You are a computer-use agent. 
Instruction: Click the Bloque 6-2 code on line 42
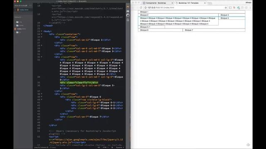(97, 106)
